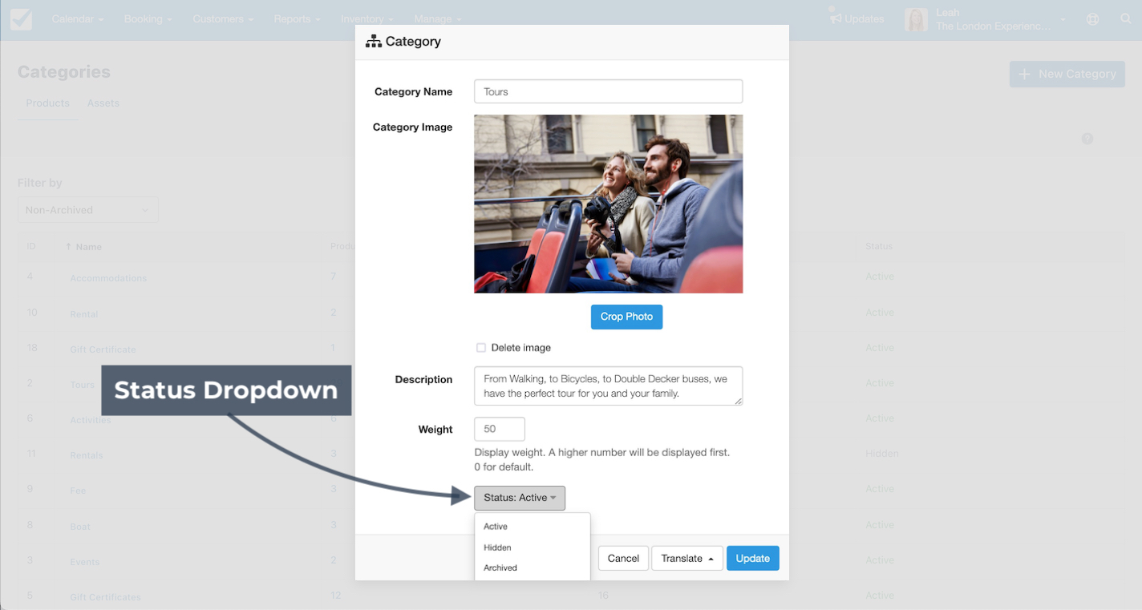The height and width of the screenshot is (610, 1142).
Task: Click Leah's user avatar picture
Action: [x=916, y=19]
